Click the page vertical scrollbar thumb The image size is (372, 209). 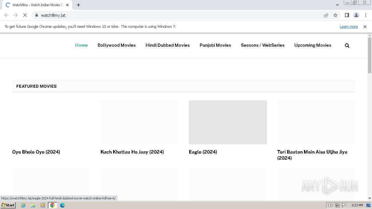click(x=370, y=55)
